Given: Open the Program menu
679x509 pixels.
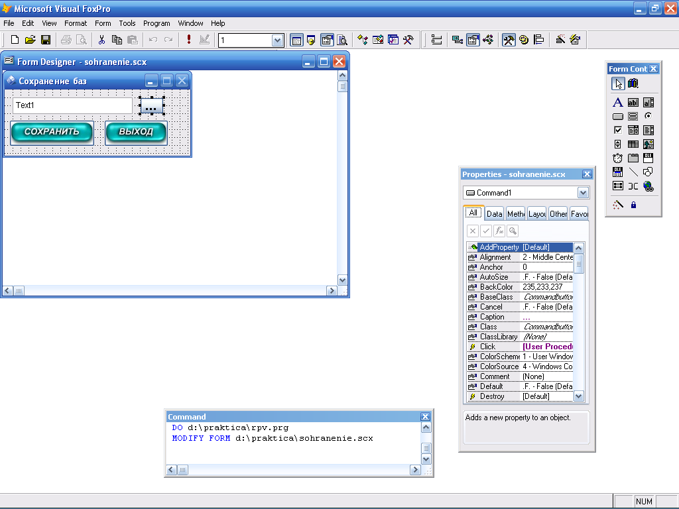Looking at the screenshot, I should pyautogui.click(x=156, y=23).
